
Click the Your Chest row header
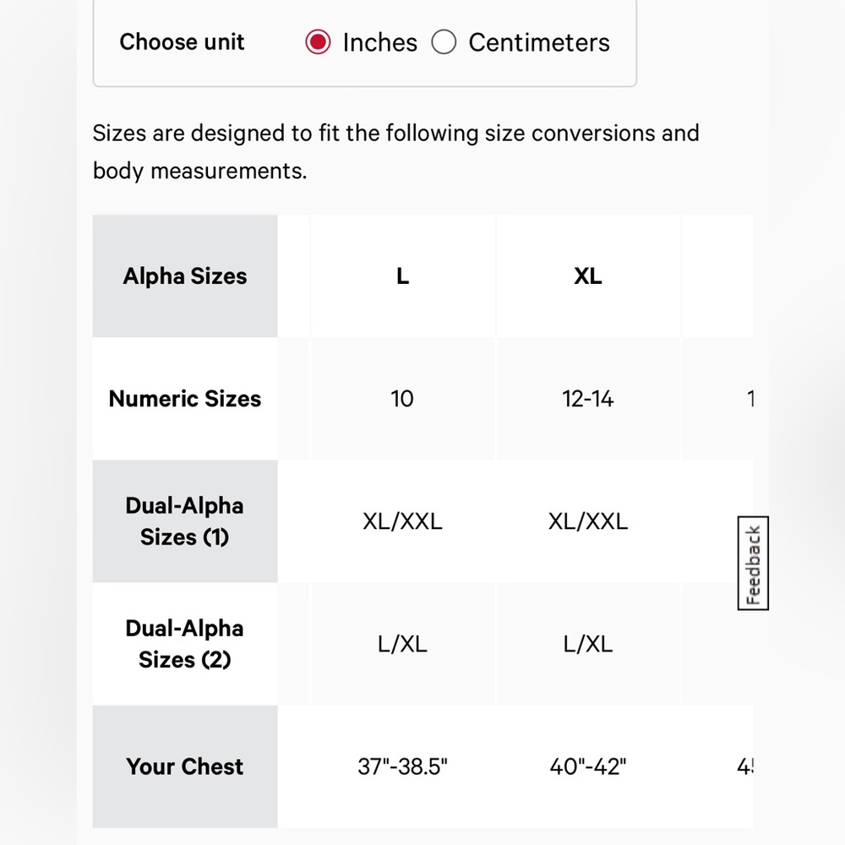point(185,766)
